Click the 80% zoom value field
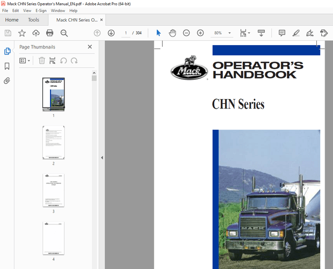 click(218, 33)
